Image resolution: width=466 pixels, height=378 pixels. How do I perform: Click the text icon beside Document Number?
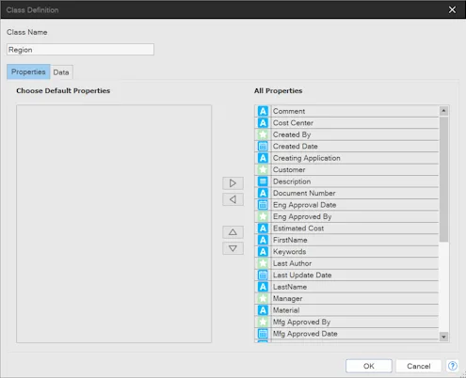263,193
